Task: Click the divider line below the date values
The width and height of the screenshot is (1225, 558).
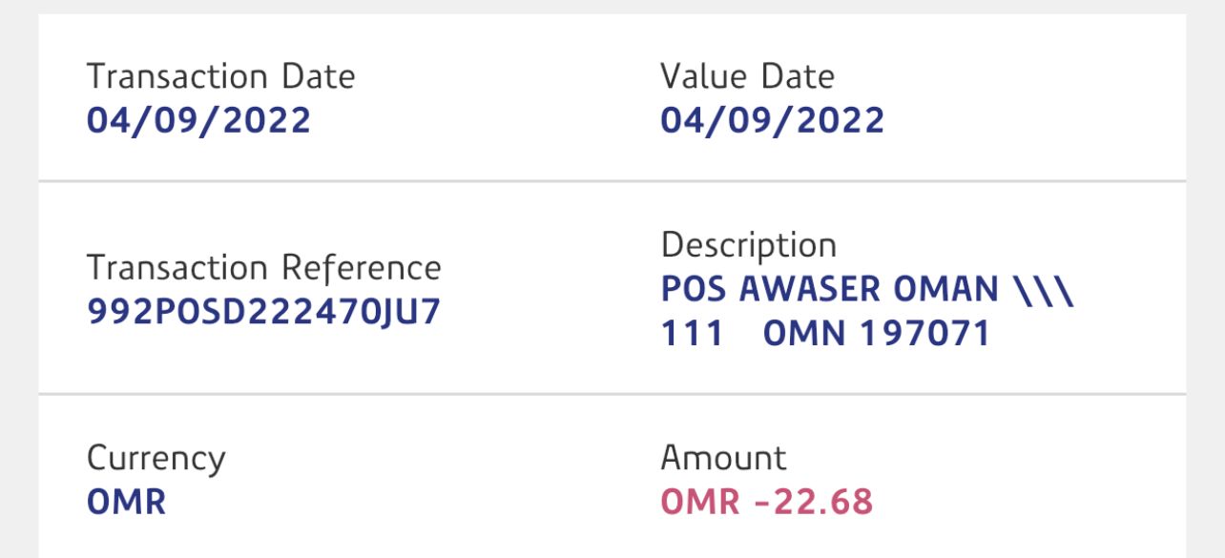Action: [612, 180]
